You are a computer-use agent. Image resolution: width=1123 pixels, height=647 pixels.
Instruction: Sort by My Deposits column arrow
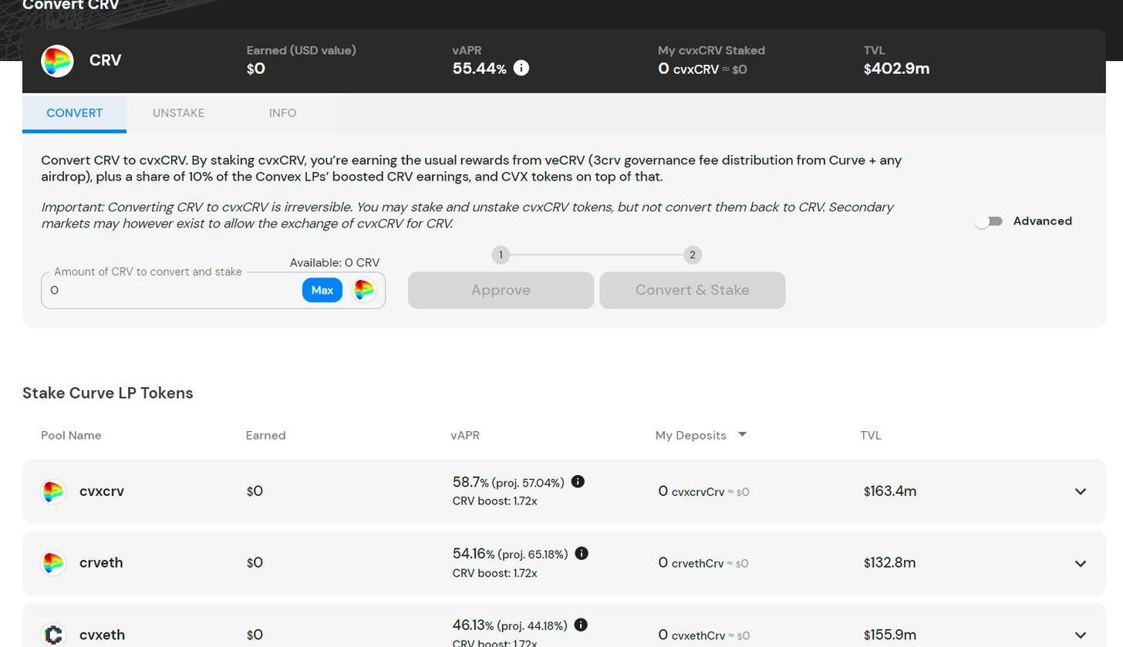(742, 435)
